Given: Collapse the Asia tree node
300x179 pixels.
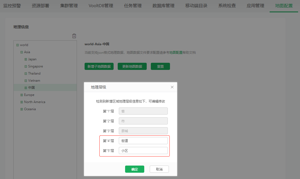Looking at the screenshot, I should point(22,52).
